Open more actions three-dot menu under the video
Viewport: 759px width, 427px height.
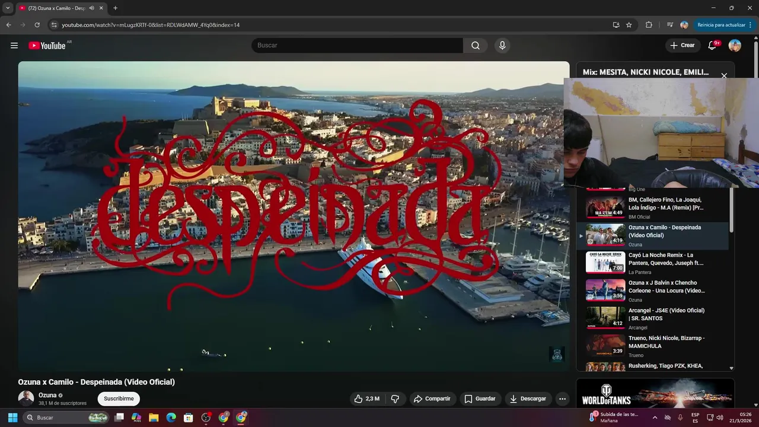click(562, 399)
